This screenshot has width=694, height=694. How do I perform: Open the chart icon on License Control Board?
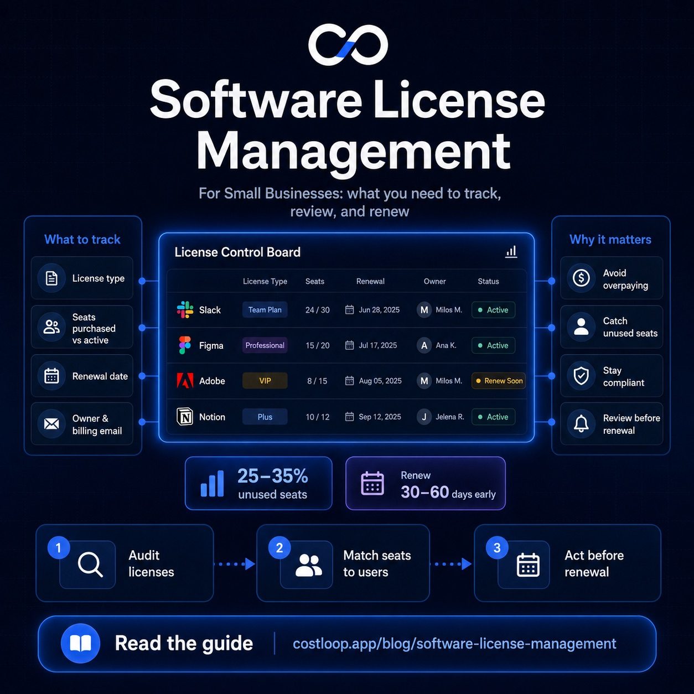(511, 252)
